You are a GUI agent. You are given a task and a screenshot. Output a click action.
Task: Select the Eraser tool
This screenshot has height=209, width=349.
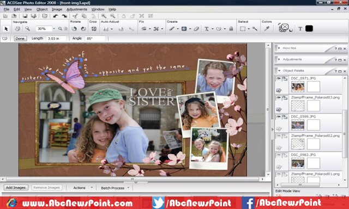click(x=196, y=29)
